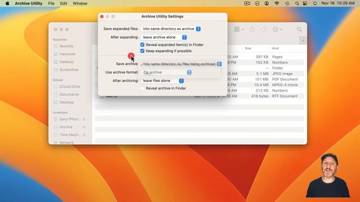Eject the Archive volume
The height and width of the screenshot is (202, 360).
(x=84, y=127)
